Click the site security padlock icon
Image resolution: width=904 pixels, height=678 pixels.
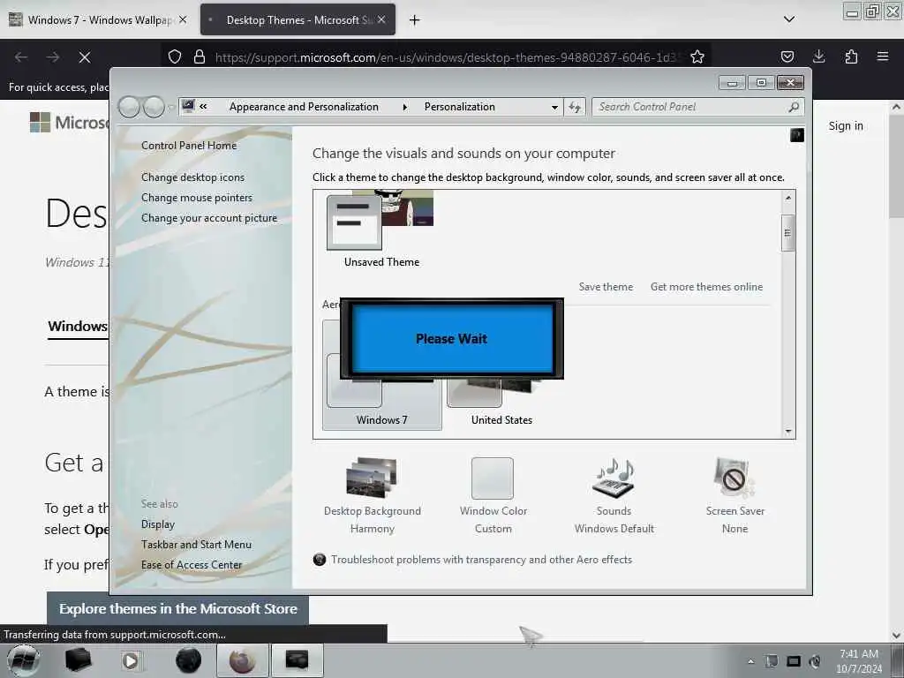[x=199, y=57]
